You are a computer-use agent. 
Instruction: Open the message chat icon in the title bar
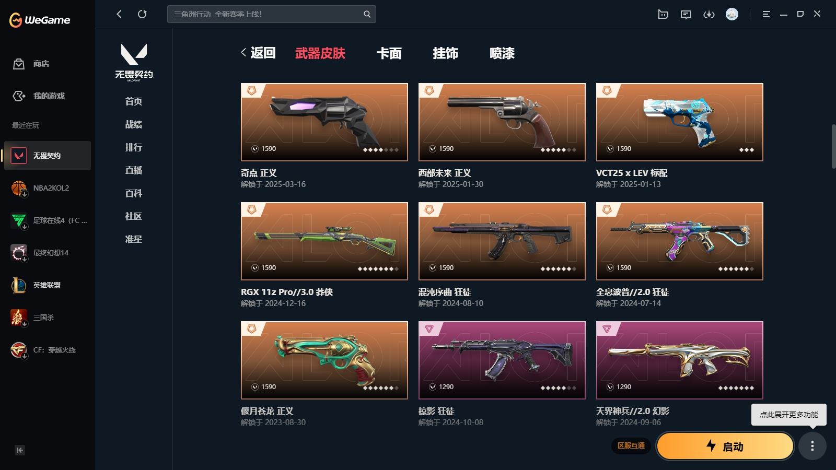[686, 14]
